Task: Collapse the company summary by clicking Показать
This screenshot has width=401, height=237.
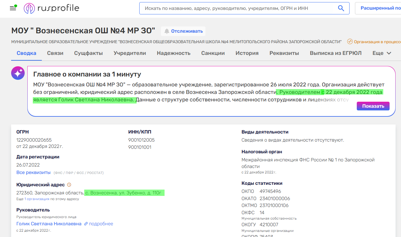Action: 373,106
